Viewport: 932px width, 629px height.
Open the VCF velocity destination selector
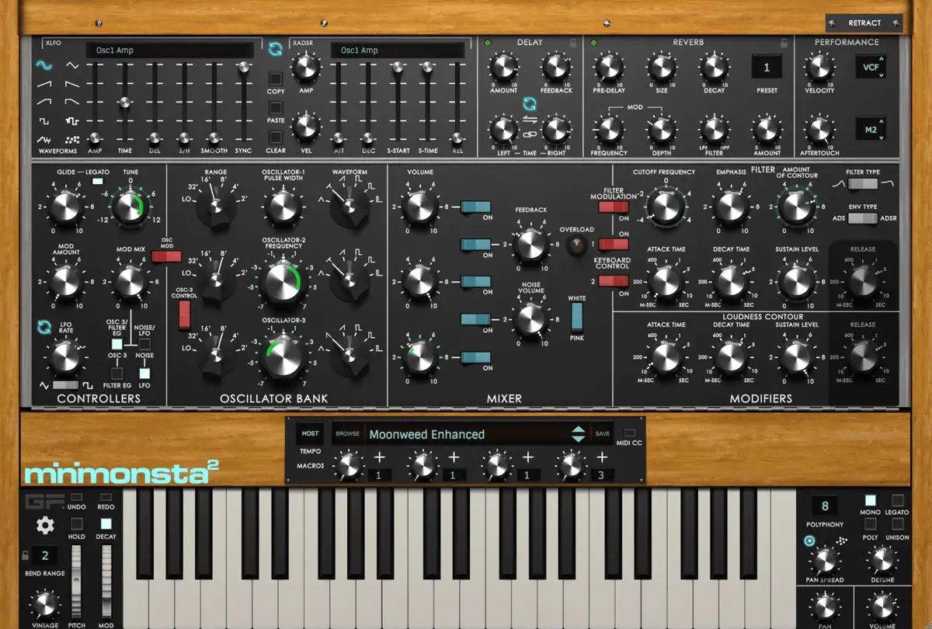(x=871, y=67)
